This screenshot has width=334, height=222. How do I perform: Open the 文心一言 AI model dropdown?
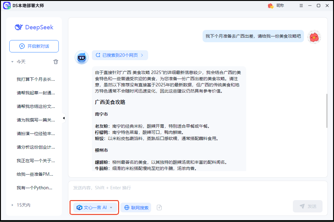coord(111,207)
